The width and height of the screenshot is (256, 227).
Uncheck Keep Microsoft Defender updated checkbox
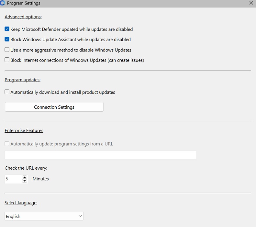click(7, 29)
